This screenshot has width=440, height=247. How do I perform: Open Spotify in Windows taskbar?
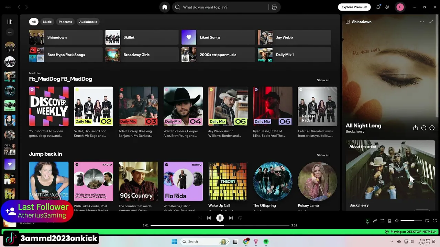tap(266, 242)
